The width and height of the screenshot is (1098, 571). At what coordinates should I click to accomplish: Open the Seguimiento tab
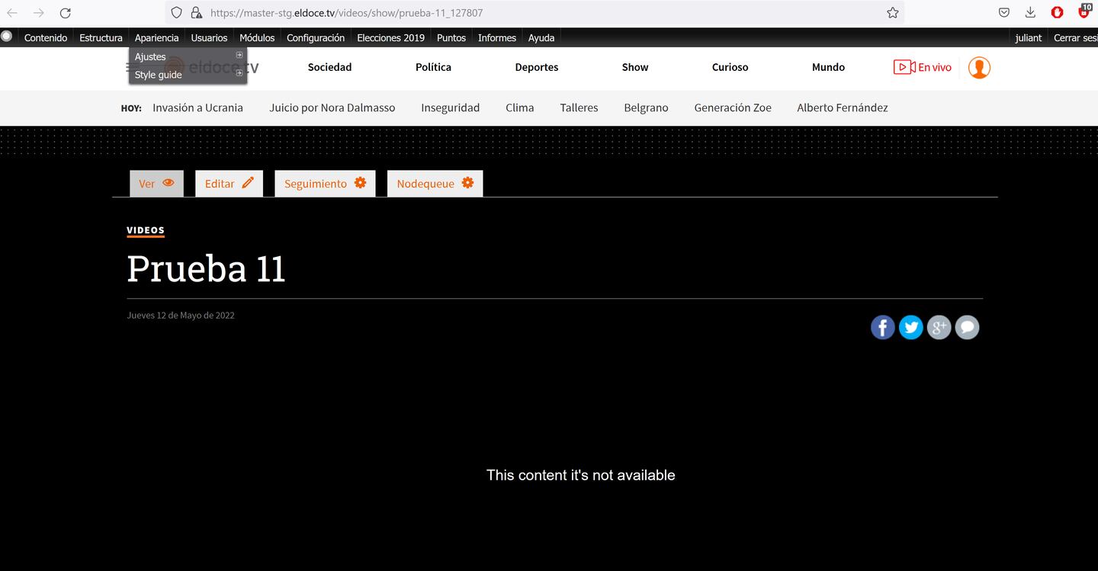pos(325,184)
